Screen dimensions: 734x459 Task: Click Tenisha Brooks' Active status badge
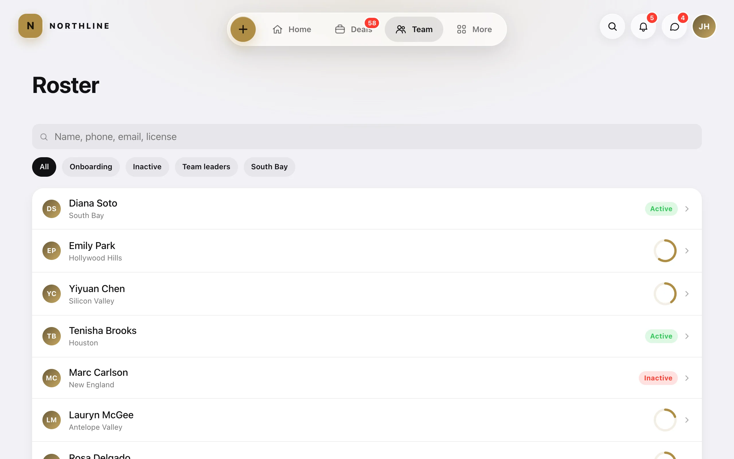(x=661, y=336)
